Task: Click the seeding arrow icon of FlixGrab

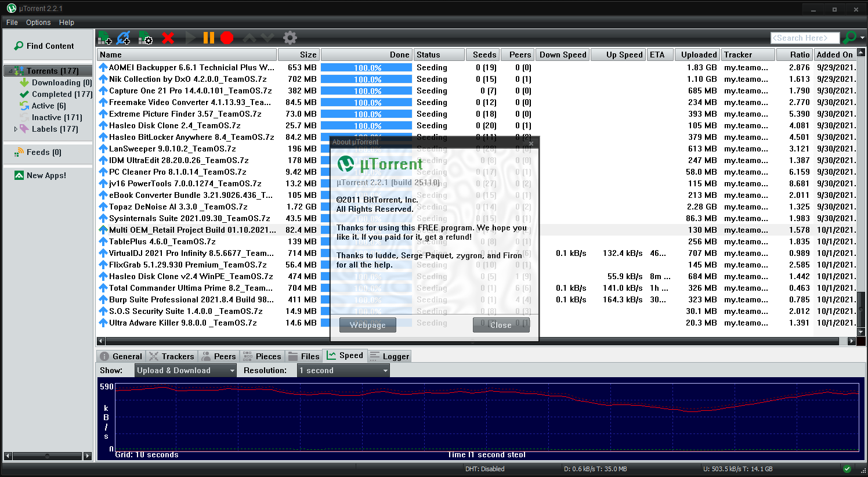Action: point(103,265)
